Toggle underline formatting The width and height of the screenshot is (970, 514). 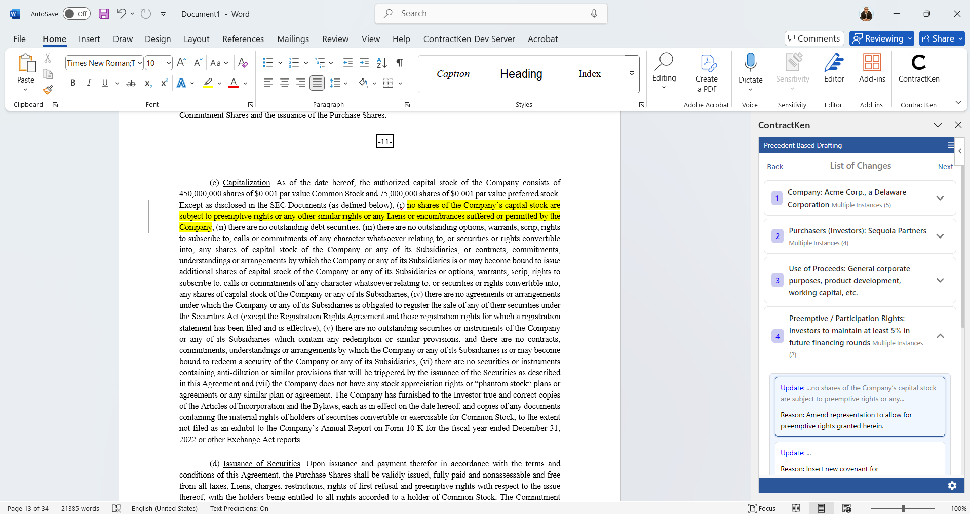105,83
